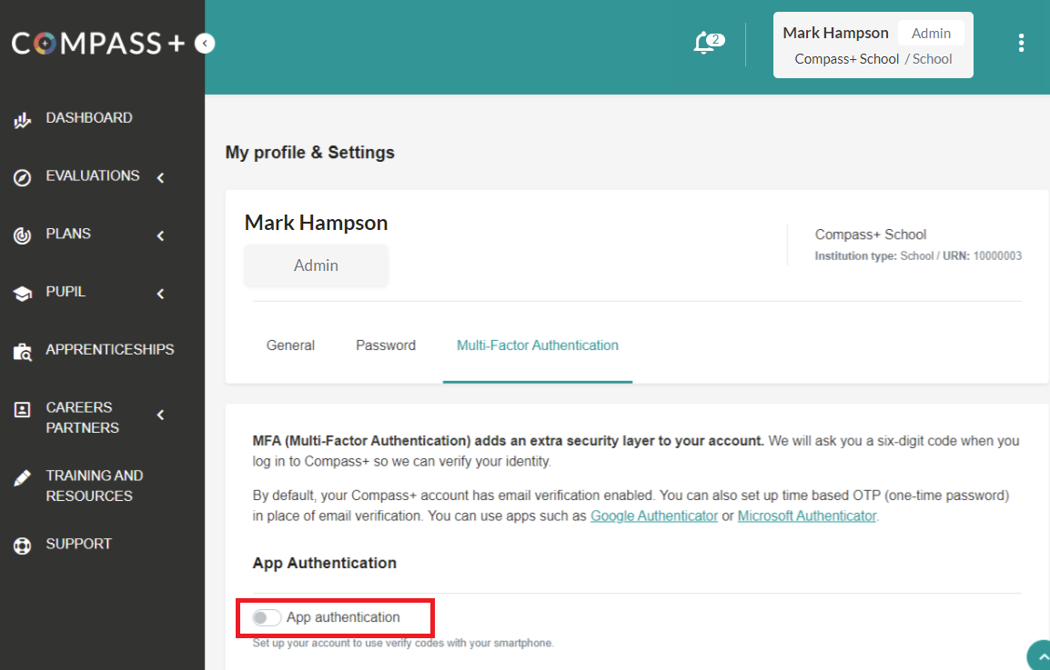Click the Admin role badge under profile name
The image size is (1050, 670).
[316, 265]
